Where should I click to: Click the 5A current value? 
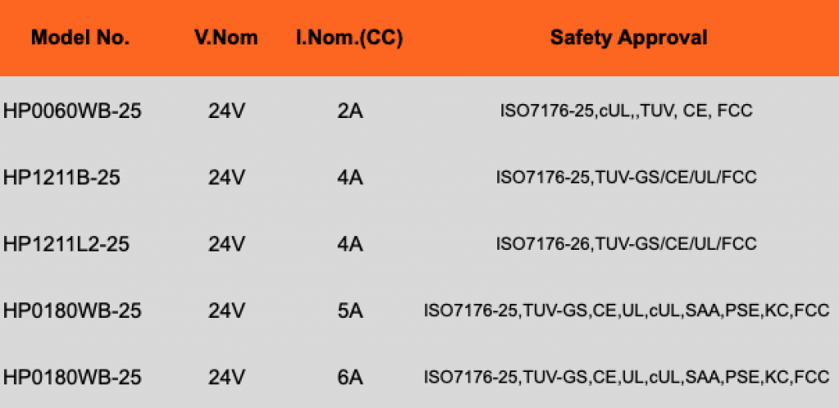coord(350,311)
